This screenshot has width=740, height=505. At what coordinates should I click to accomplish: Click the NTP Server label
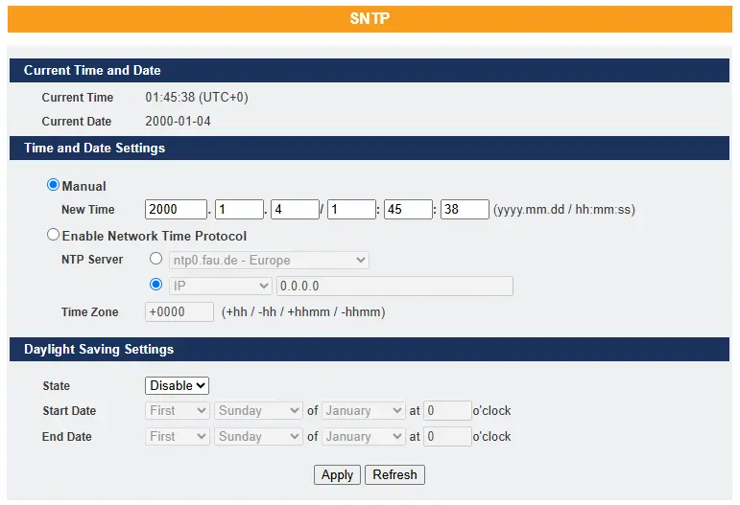coord(92,260)
